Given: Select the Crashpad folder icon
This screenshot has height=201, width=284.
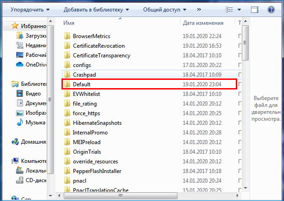Looking at the screenshot, I should [x=67, y=75].
